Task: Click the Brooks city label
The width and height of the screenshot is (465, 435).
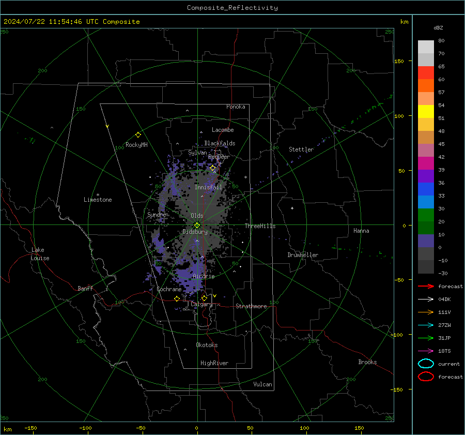Action: (x=367, y=362)
